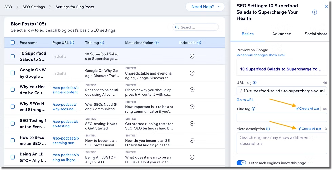Toggle Let search engines index this page
332x170 pixels.
pyautogui.click(x=241, y=163)
